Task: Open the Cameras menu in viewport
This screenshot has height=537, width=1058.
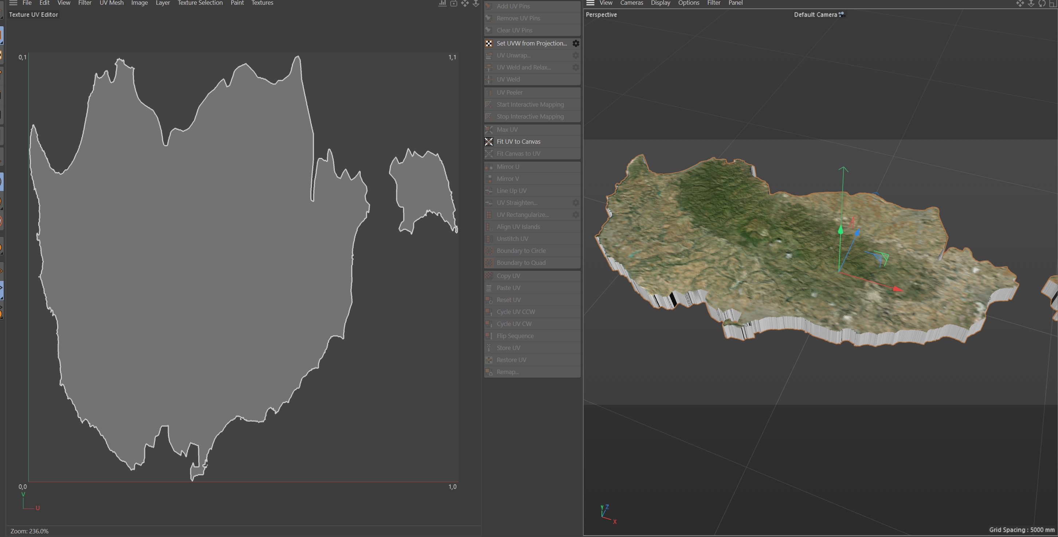Action: click(x=631, y=3)
